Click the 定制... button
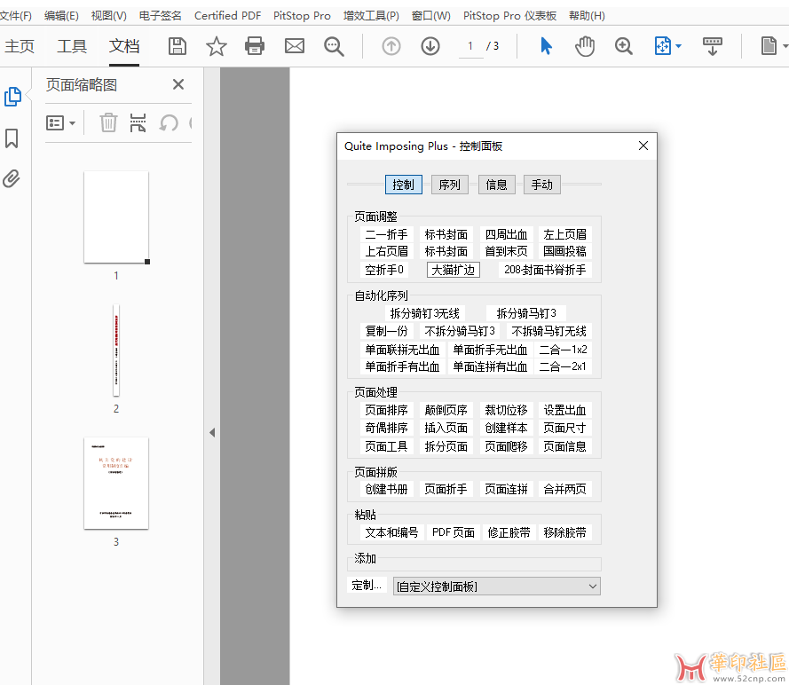The height and width of the screenshot is (685, 789). 367,586
